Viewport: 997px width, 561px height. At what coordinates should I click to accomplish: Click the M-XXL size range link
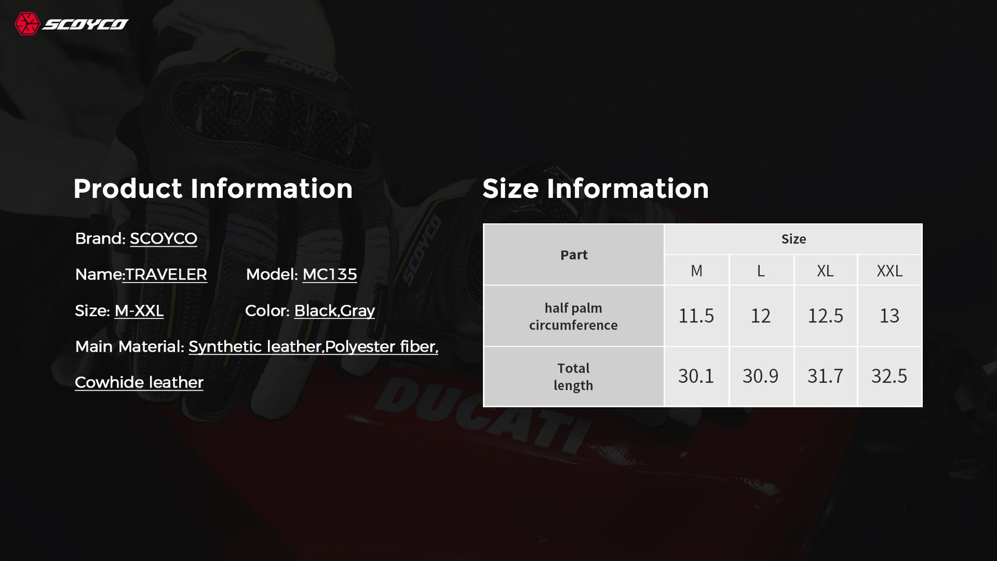pos(139,311)
